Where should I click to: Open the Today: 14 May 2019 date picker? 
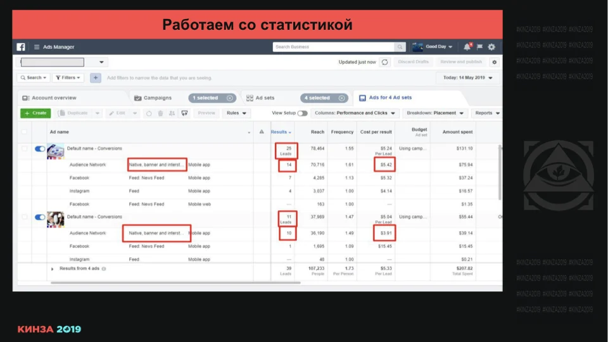[x=467, y=78]
